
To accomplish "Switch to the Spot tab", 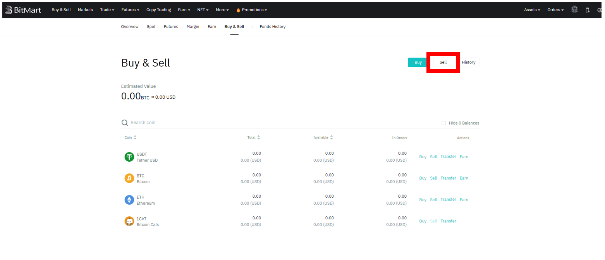I will 151,27.
